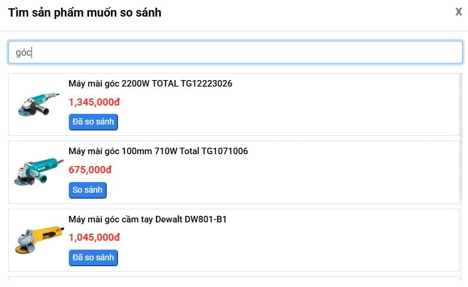This screenshot has height=287, width=468.
Task: Toggle "Đã so sánh" for TOTAL TG12223026
Action: (x=93, y=122)
